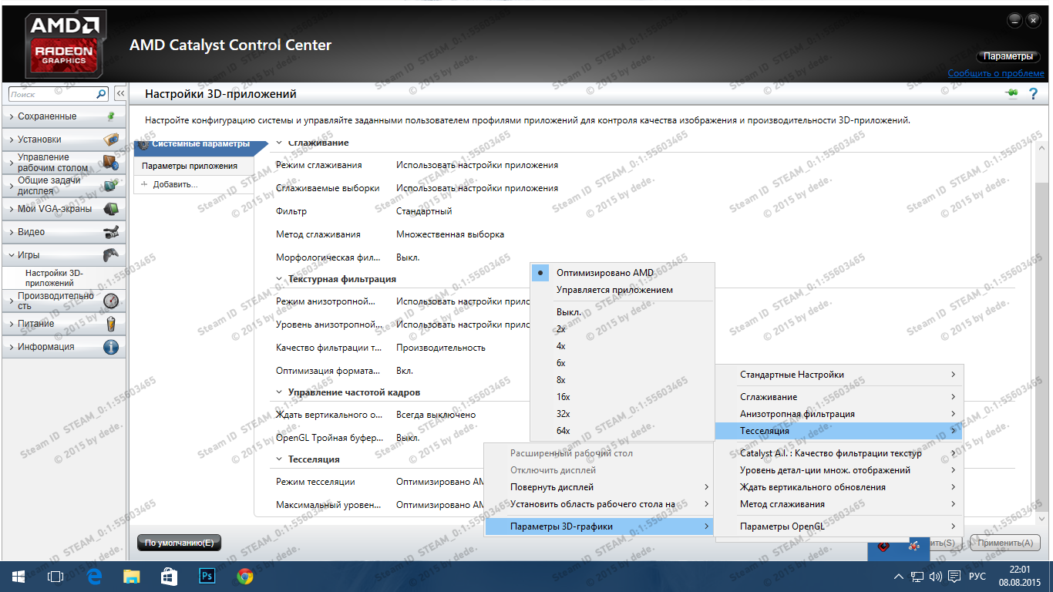Click the AMD Radeon Graphics logo
The width and height of the screenshot is (1053, 592).
[x=65, y=44]
